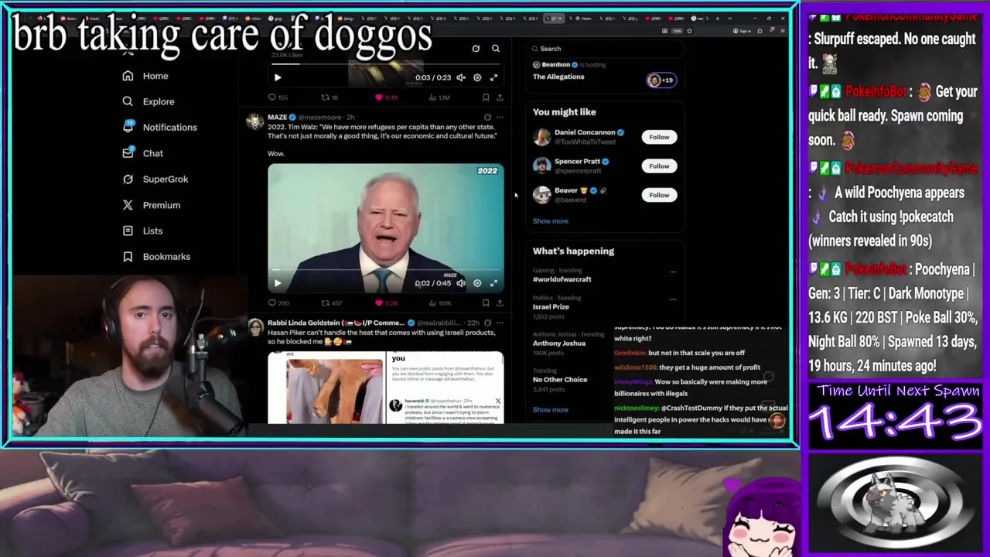
Task: Bookmark the top post above MAZE
Action: point(486,97)
